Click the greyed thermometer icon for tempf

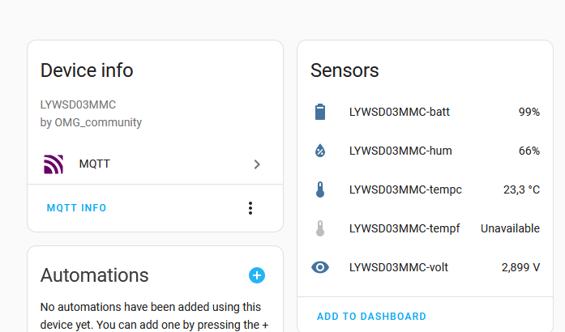click(320, 228)
